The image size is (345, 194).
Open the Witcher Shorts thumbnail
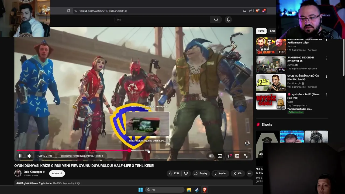[316, 137]
